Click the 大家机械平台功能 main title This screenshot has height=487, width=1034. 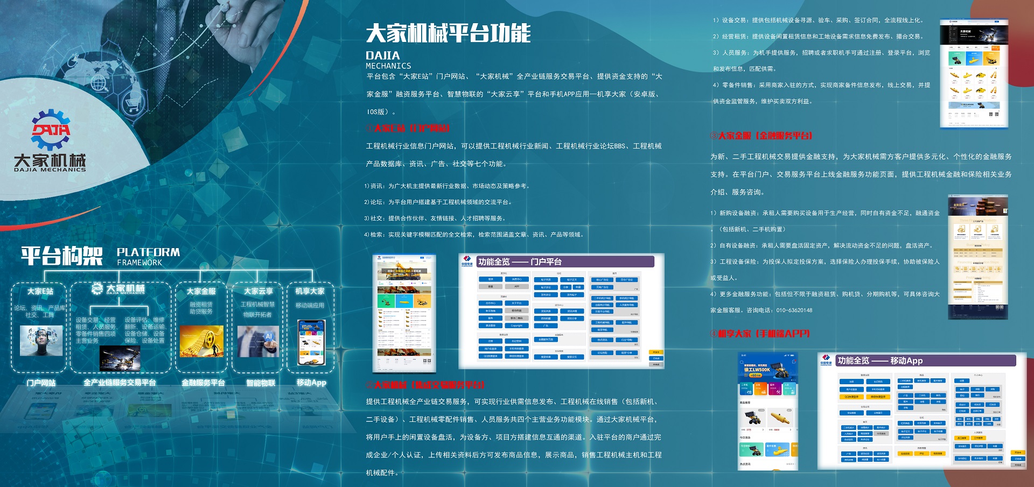pos(448,33)
